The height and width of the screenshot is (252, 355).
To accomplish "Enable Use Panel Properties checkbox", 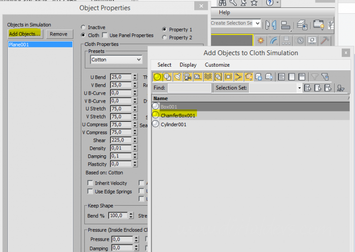I will pyautogui.click(x=105, y=36).
